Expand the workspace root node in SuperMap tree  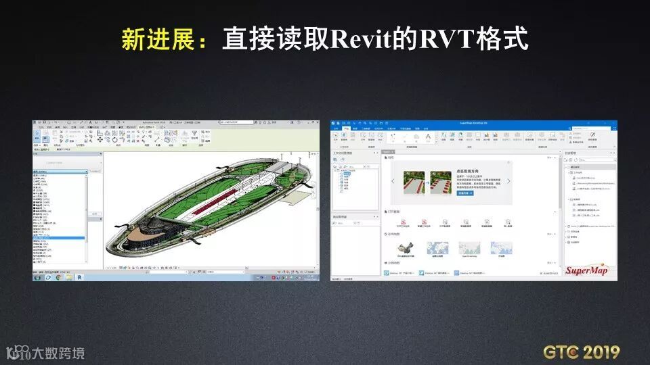(x=335, y=170)
